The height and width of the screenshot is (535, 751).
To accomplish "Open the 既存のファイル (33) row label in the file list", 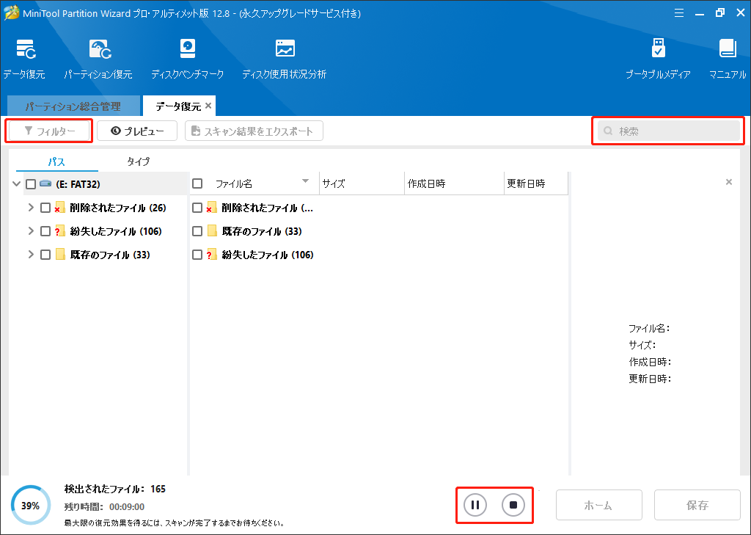I will 262,231.
